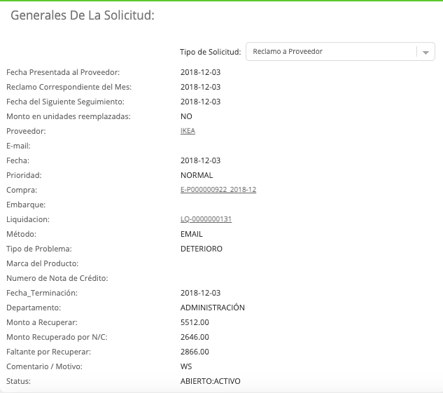Open liquidation link LQ-0000000131

206,219
